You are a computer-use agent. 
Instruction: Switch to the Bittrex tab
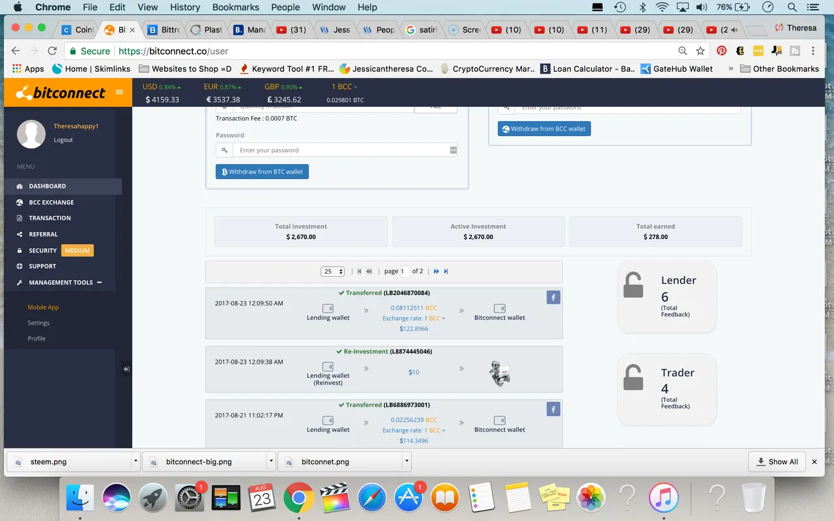point(164,30)
